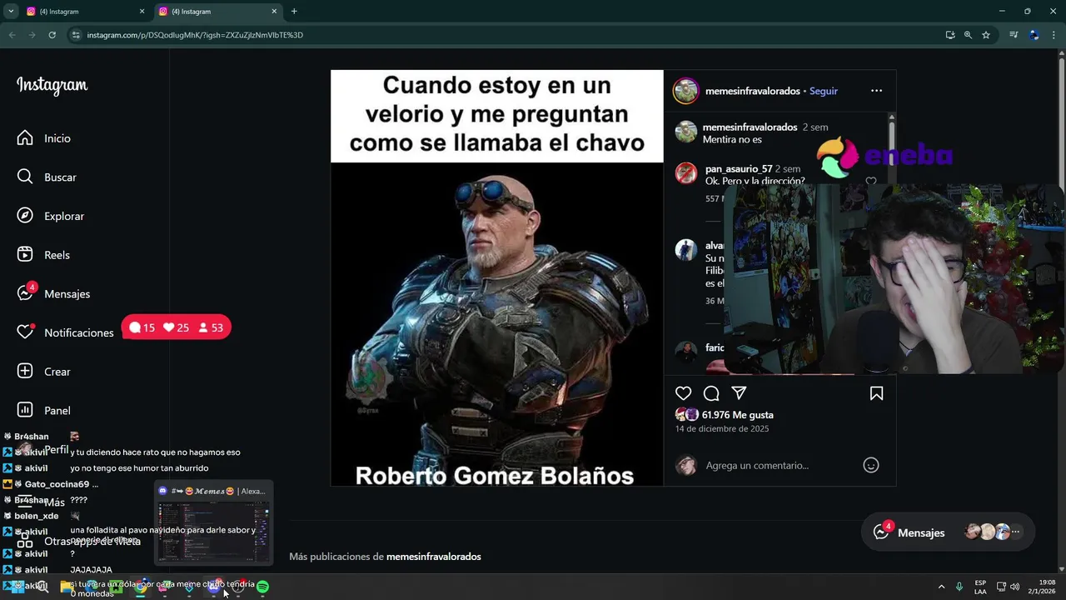Click the ESP LAA language indicator
The image size is (1066, 600).
980,587
